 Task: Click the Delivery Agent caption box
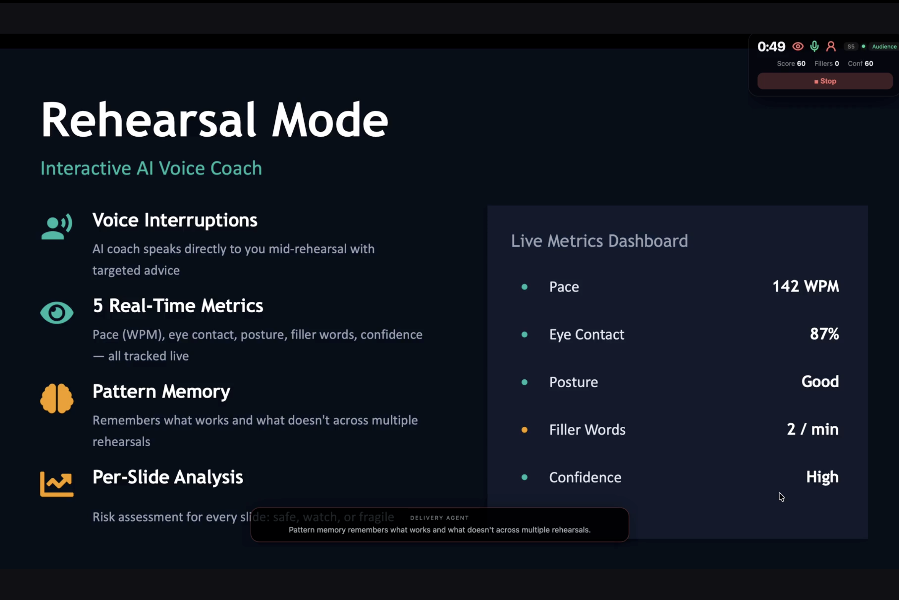pyautogui.click(x=440, y=525)
